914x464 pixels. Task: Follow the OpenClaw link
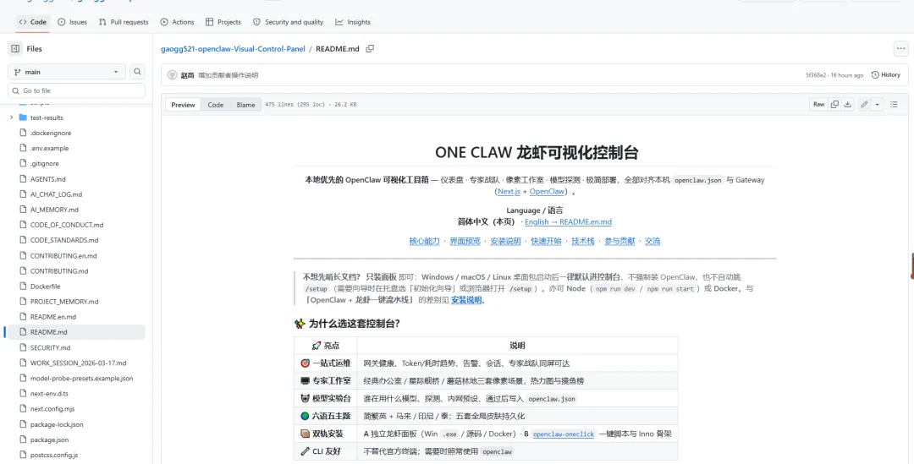coord(547,192)
